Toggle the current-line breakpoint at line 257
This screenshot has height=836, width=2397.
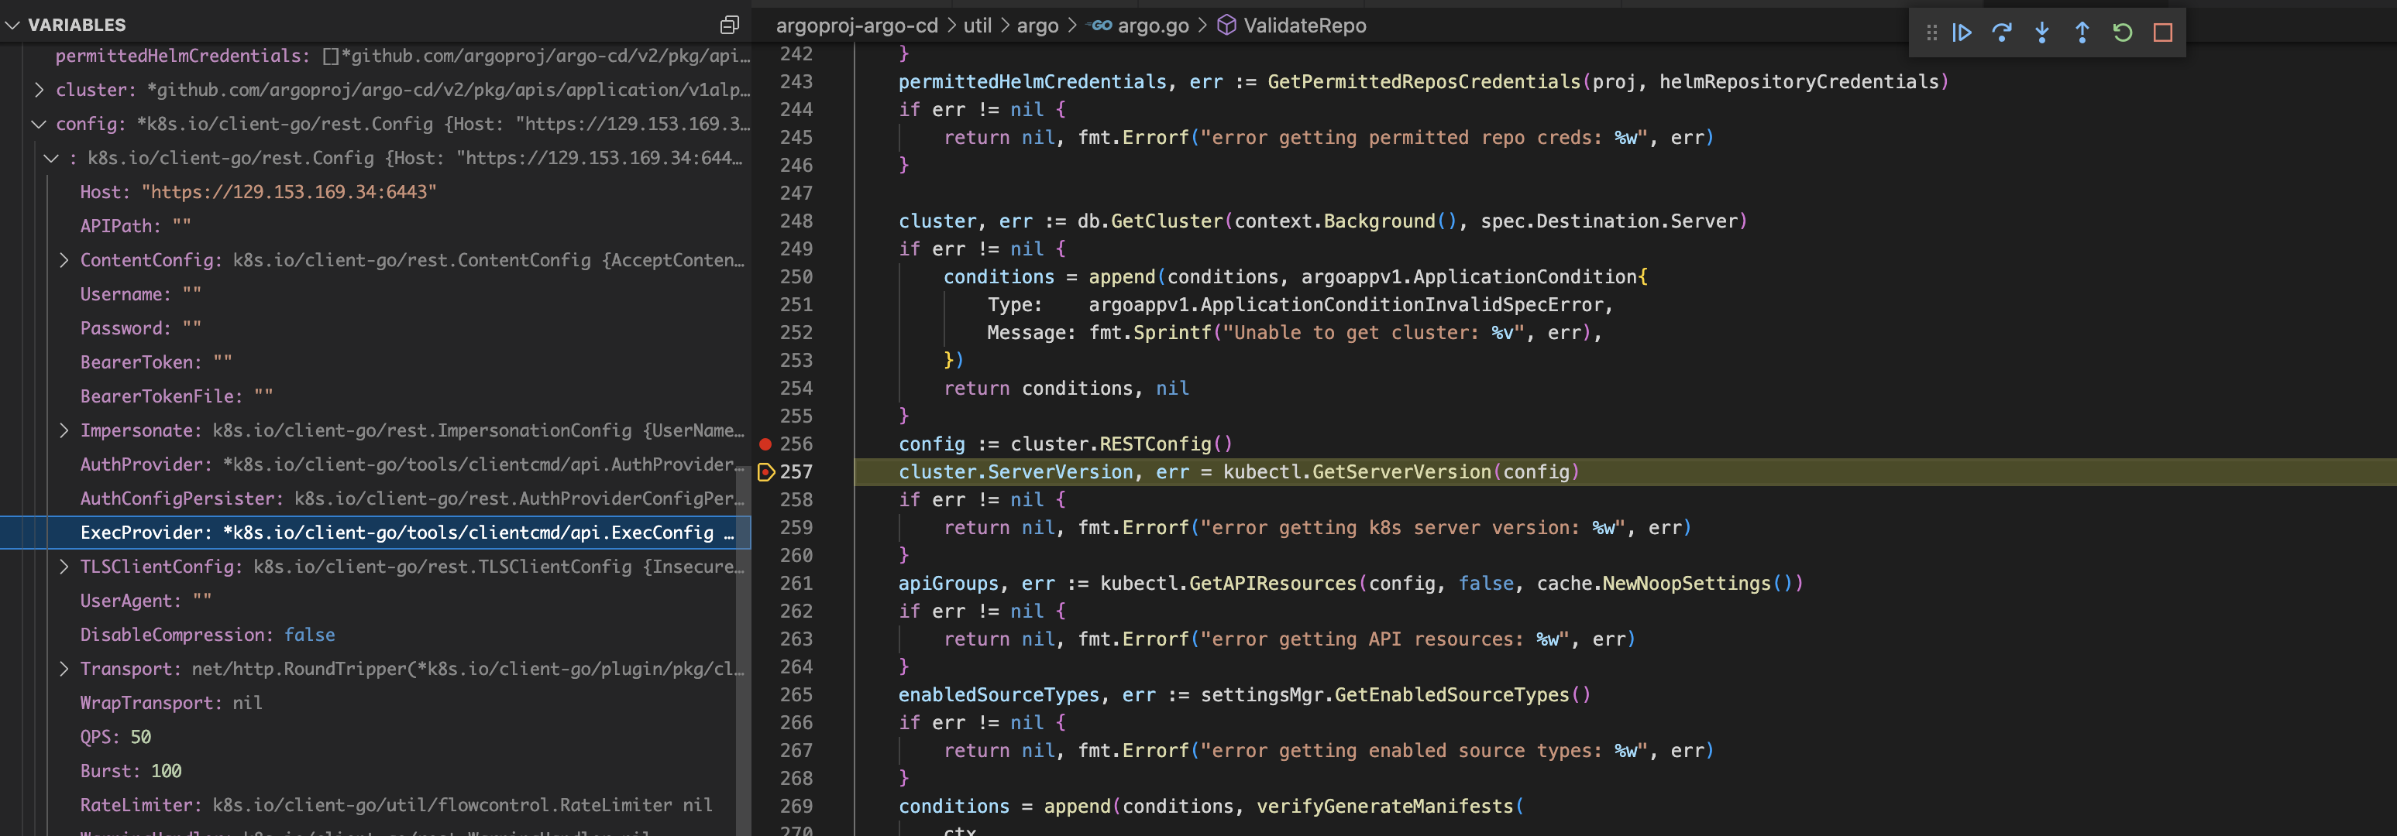[x=765, y=472]
